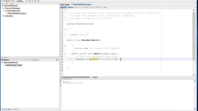Click the New Project toolbar icon
Viewport: 198px width, 111px height.
pyautogui.click(x=4, y=1)
